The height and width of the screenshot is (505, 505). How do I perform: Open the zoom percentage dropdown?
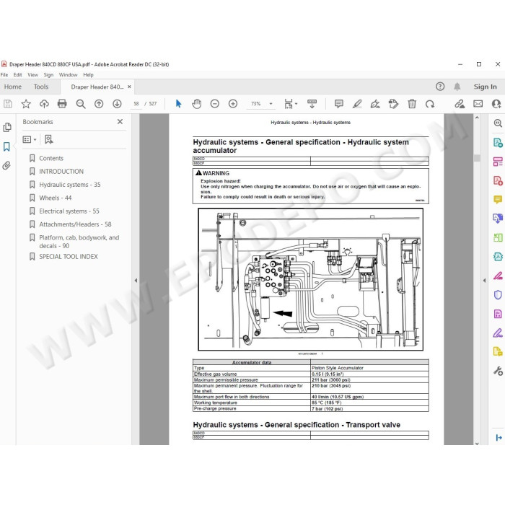(x=271, y=104)
